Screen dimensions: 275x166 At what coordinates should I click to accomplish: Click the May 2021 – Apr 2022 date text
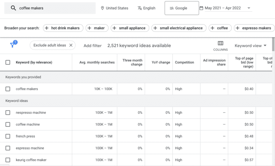point(223,8)
